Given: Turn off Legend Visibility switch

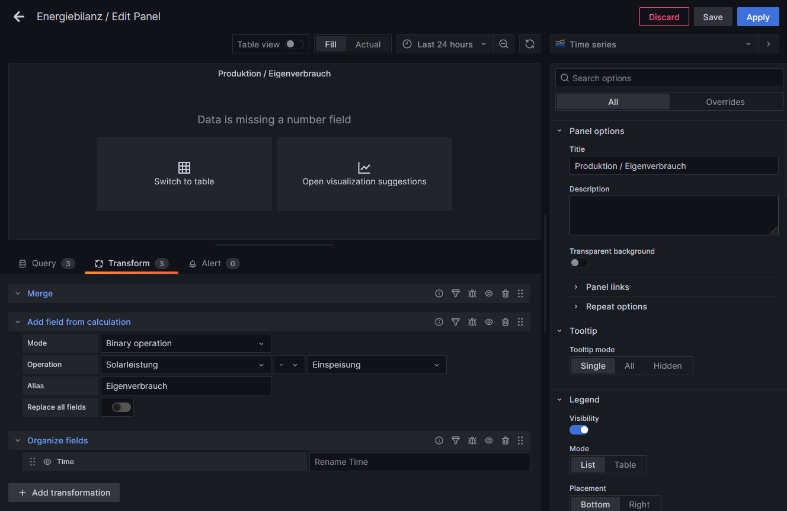Looking at the screenshot, I should coord(579,430).
